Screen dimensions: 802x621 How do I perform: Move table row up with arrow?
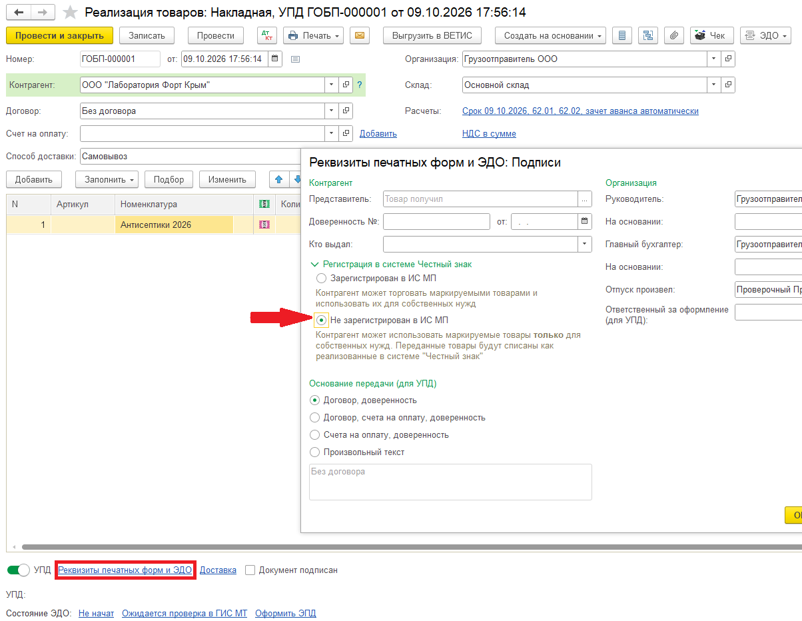(x=279, y=179)
